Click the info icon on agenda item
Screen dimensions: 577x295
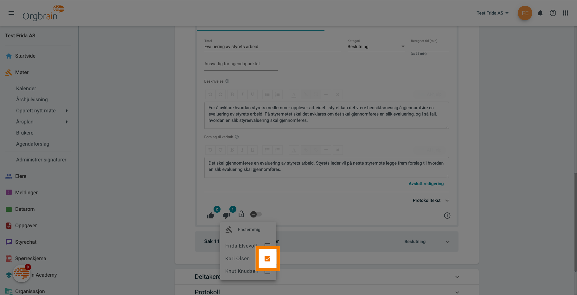point(447,216)
